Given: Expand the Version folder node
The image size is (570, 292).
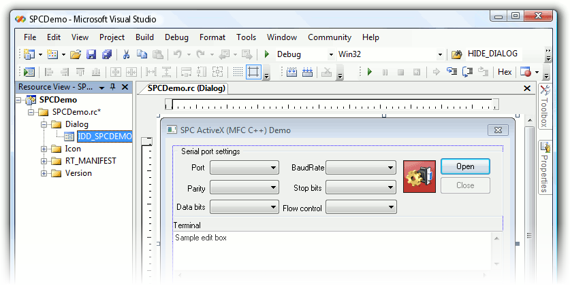Looking at the screenshot, I should coord(44,174).
